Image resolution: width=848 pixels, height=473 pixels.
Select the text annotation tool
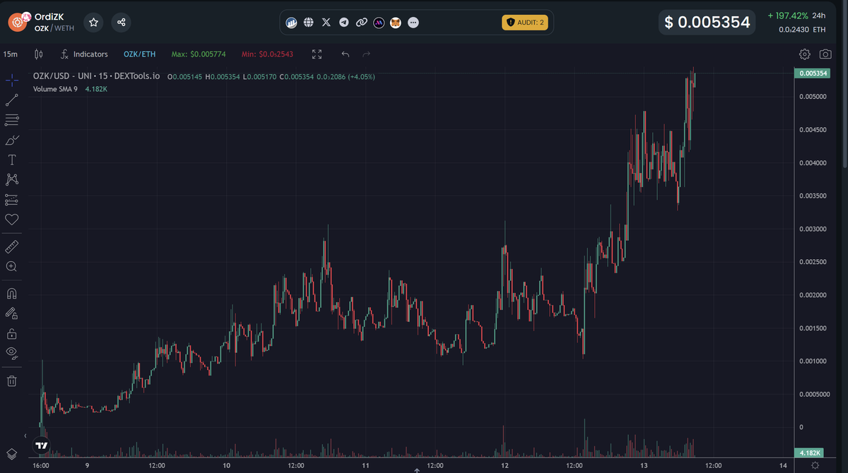[12, 160]
